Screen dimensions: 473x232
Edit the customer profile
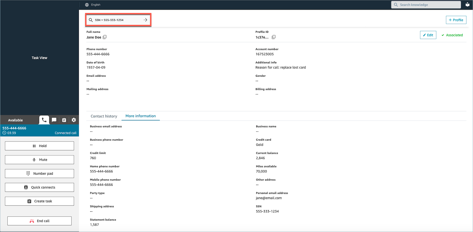click(428, 35)
